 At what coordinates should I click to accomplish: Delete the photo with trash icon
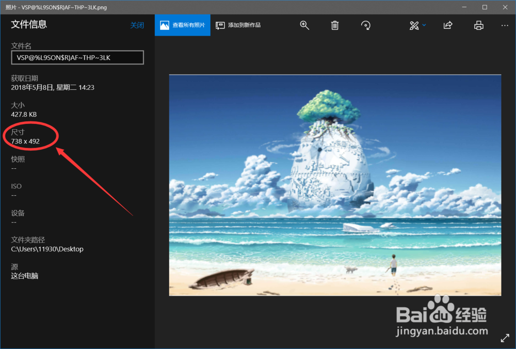pyautogui.click(x=335, y=25)
